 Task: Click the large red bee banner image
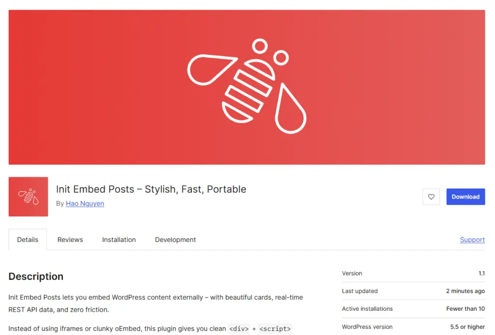click(247, 87)
